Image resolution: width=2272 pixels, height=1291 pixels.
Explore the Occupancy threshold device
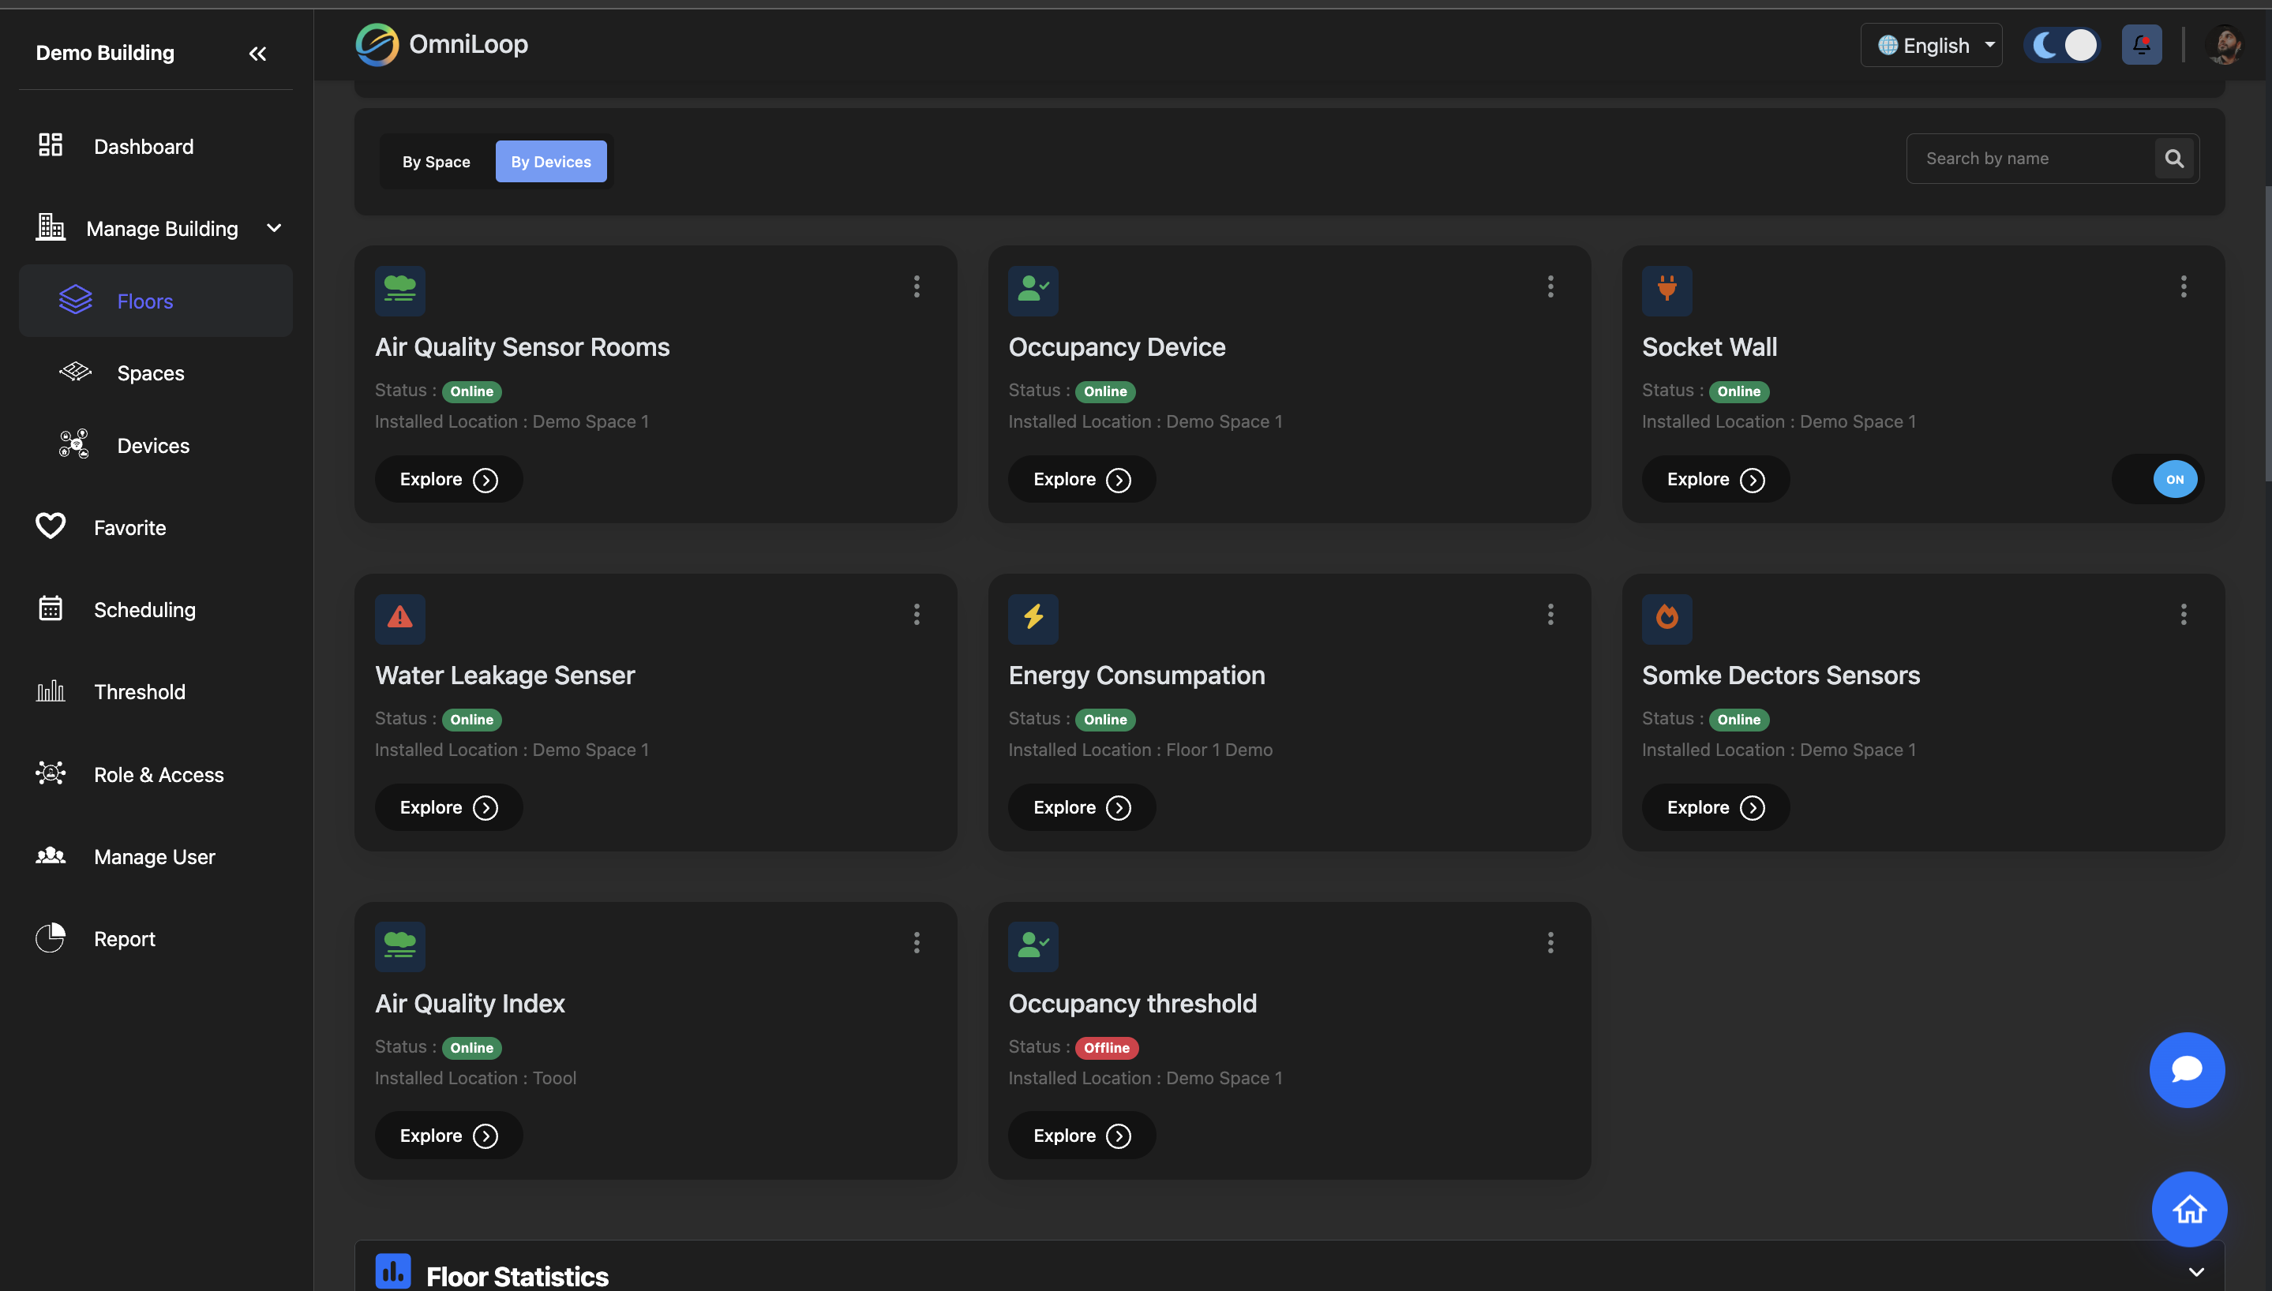(x=1080, y=1135)
